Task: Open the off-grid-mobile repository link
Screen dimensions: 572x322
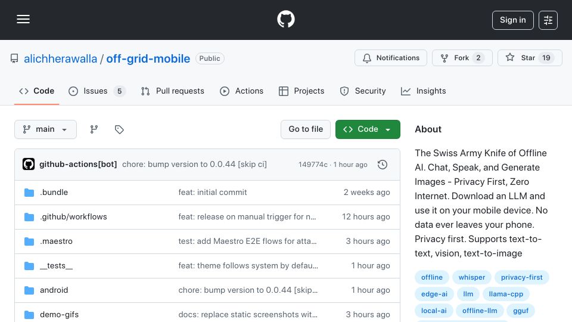Action: (x=148, y=59)
